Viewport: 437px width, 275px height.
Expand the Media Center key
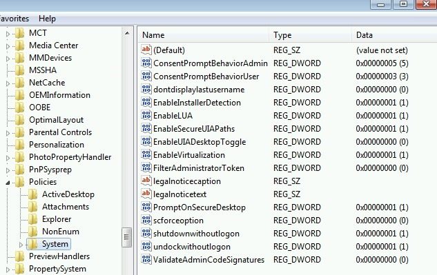[x=8, y=46]
